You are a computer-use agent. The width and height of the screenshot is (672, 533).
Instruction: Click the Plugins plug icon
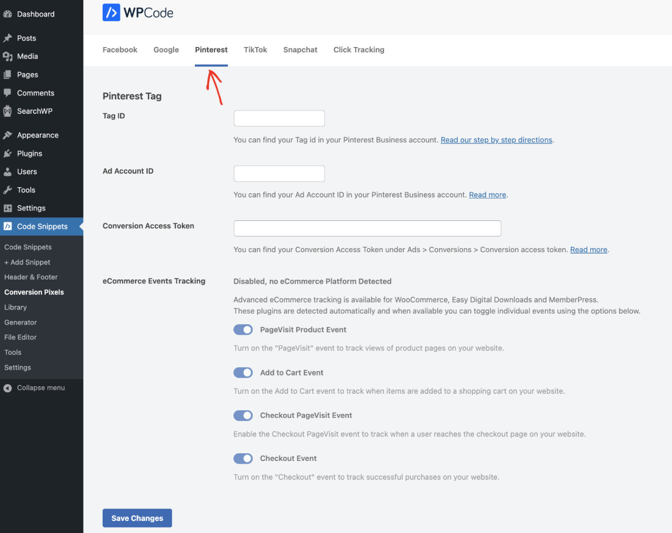pos(8,154)
